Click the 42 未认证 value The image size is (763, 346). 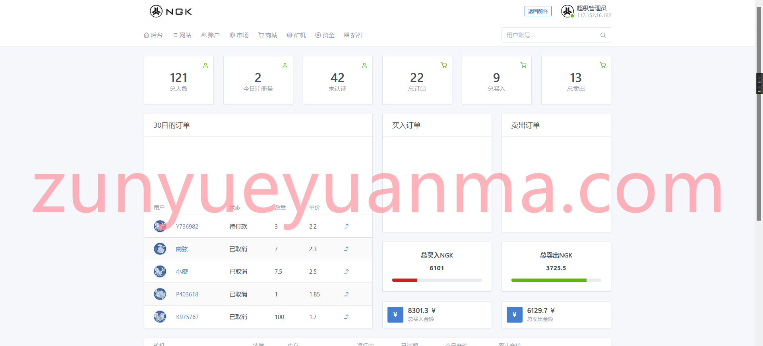tap(337, 77)
